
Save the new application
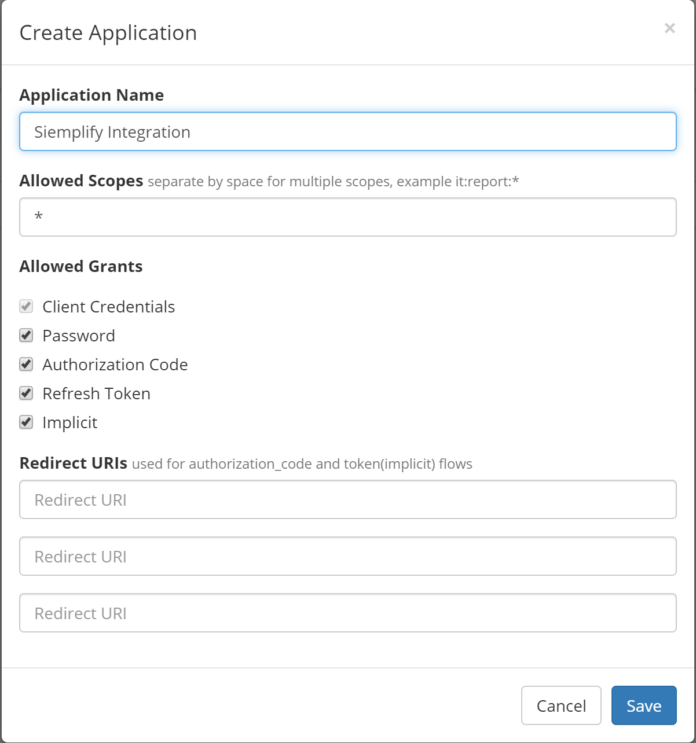643,705
